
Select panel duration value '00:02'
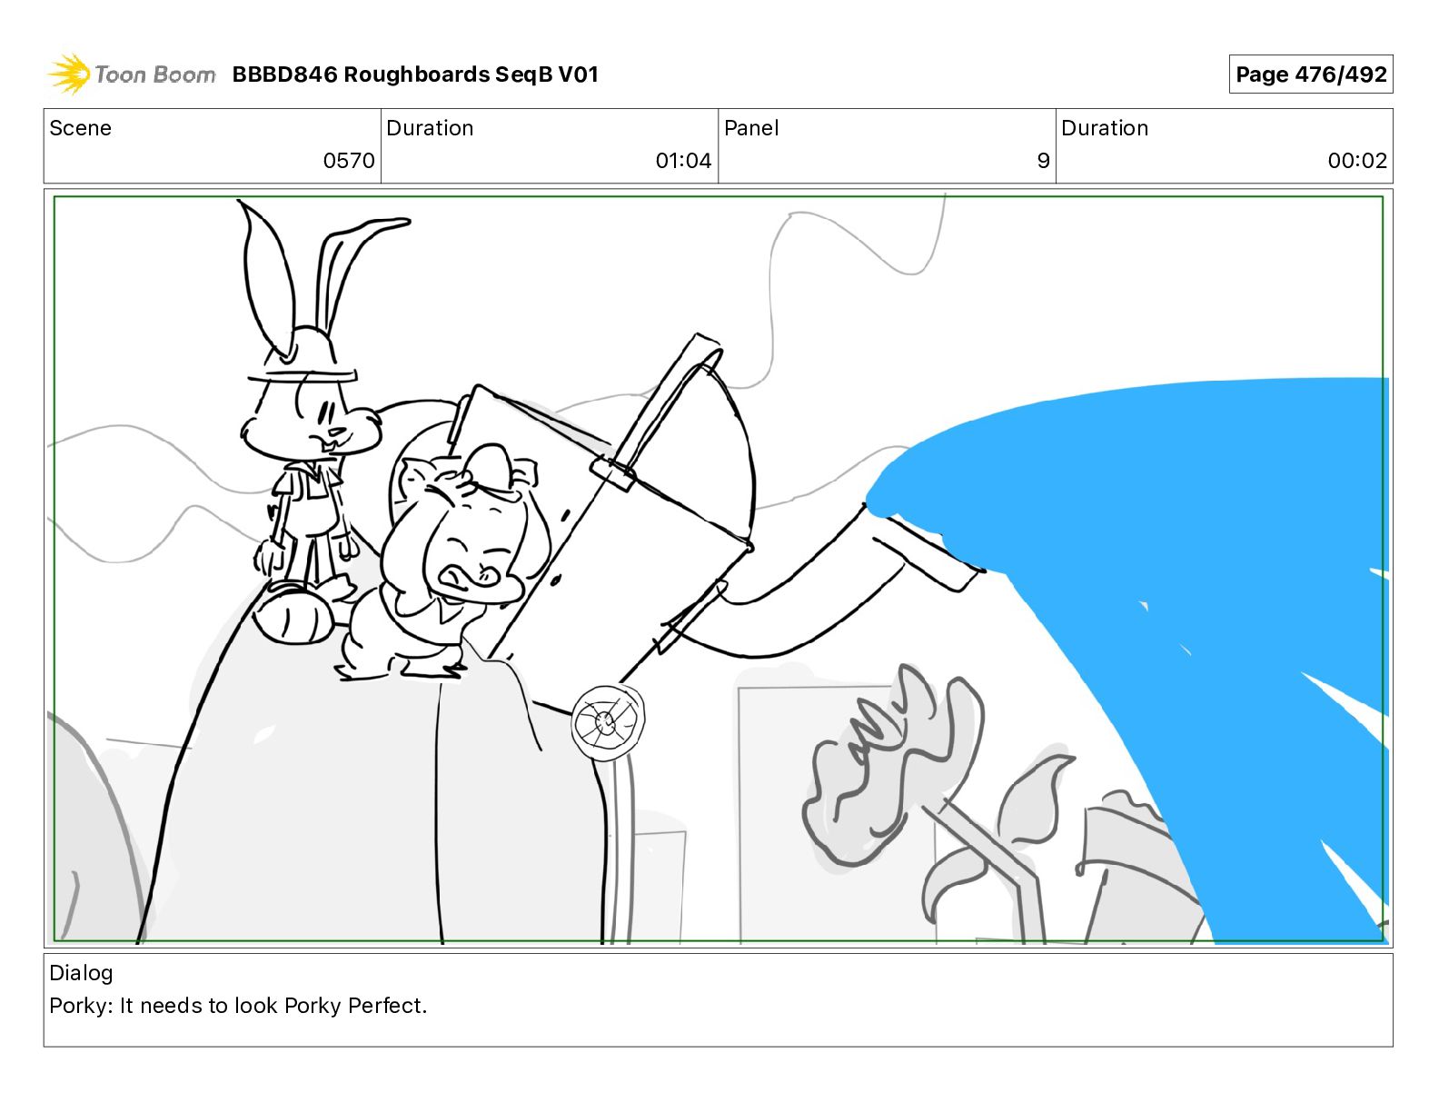click(1357, 161)
